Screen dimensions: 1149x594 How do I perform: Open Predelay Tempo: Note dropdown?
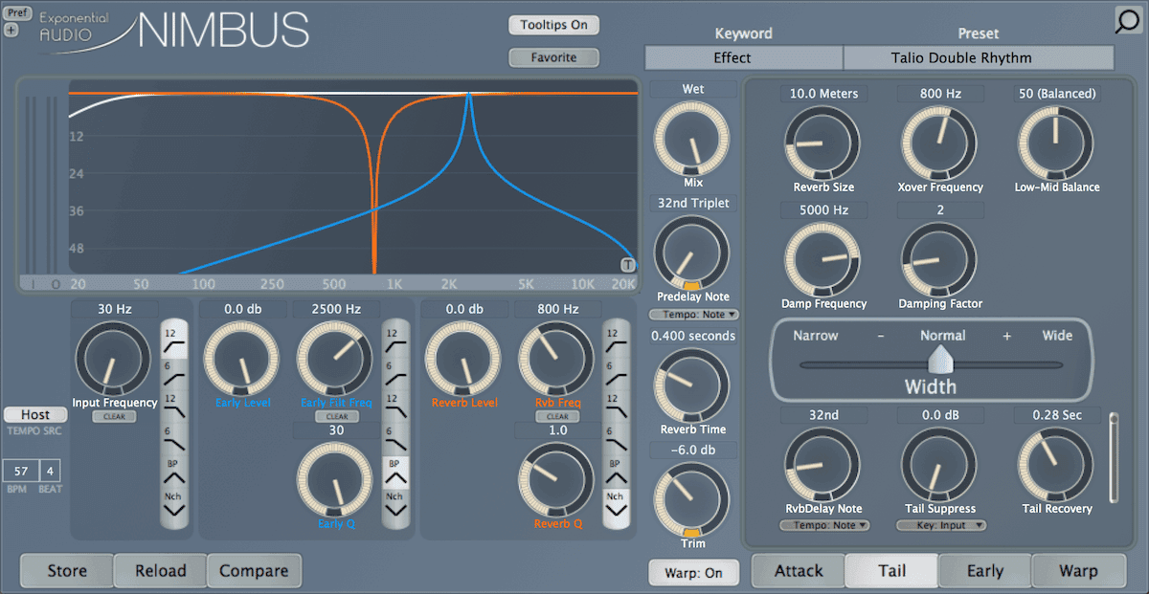(x=694, y=314)
